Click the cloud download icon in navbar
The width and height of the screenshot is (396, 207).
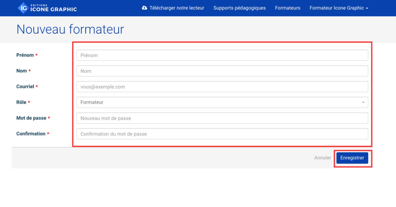coord(145,8)
